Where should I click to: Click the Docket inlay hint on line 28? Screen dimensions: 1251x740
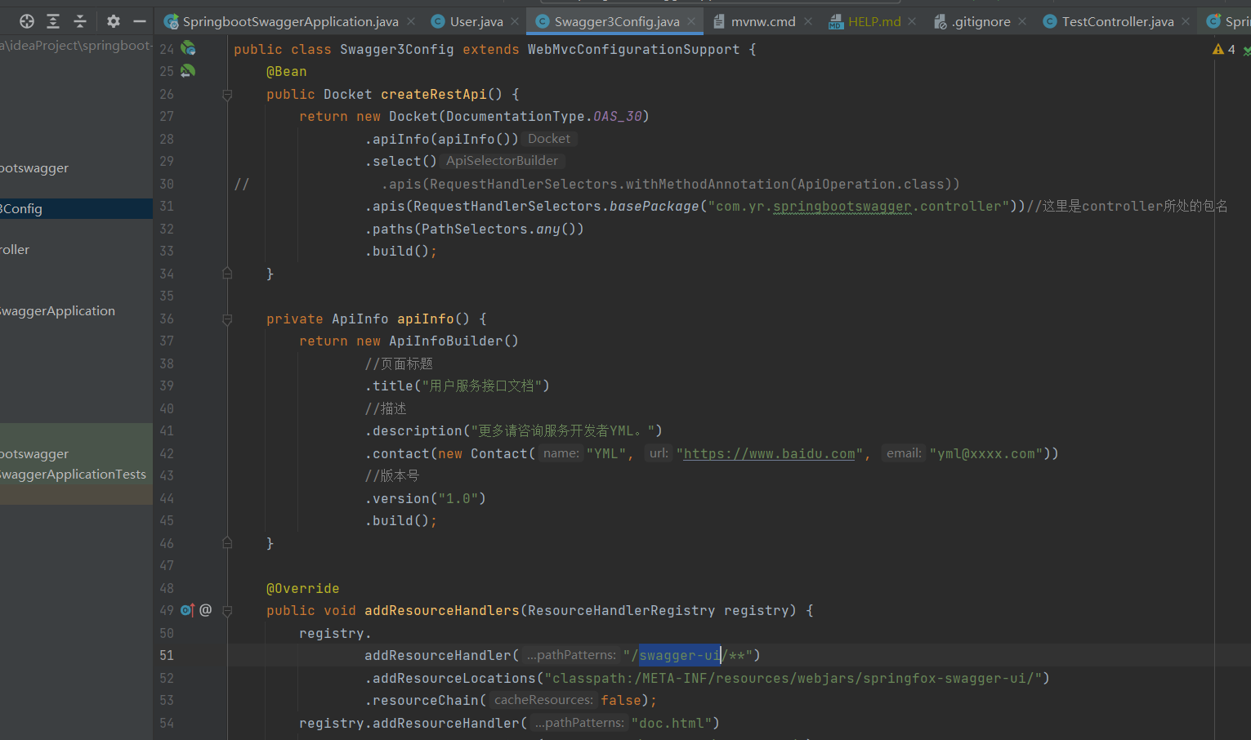coord(549,139)
